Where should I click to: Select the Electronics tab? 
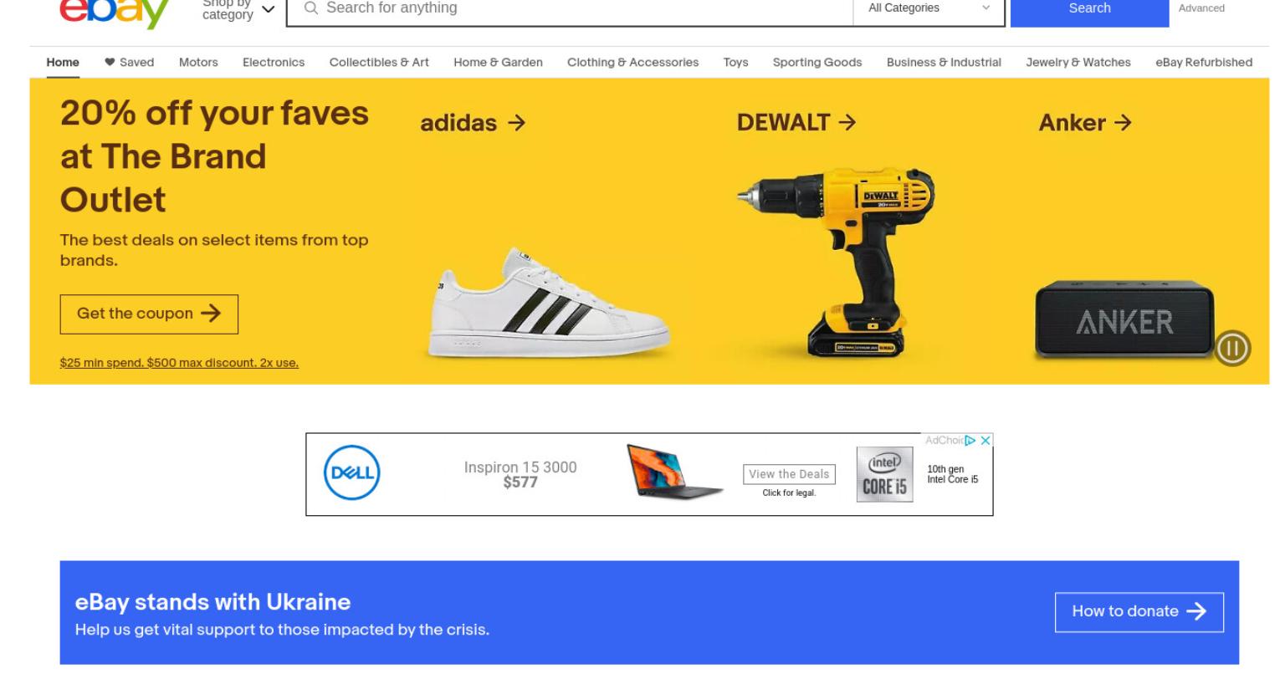(x=274, y=62)
